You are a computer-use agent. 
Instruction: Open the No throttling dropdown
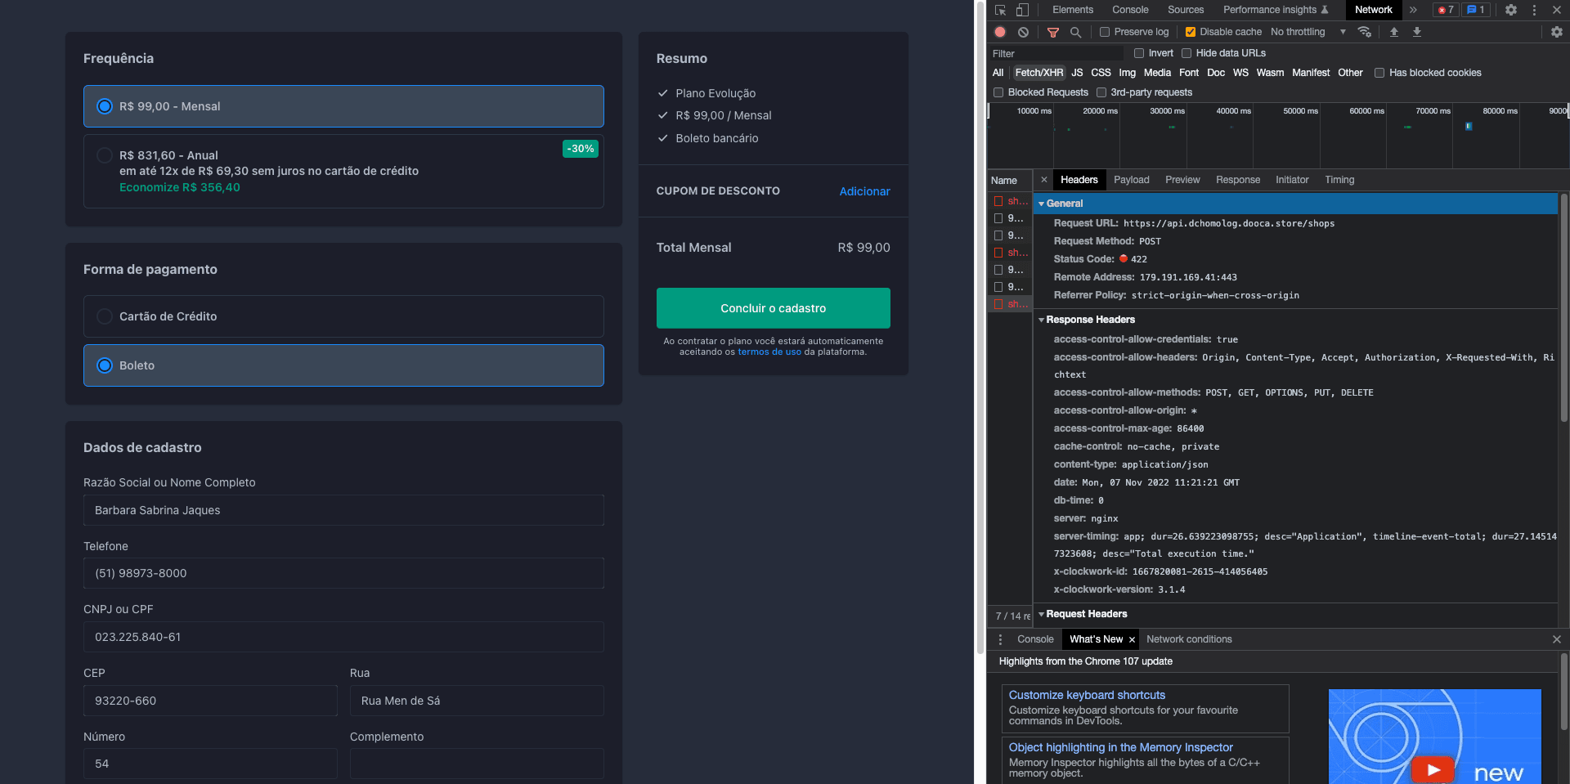click(1308, 32)
